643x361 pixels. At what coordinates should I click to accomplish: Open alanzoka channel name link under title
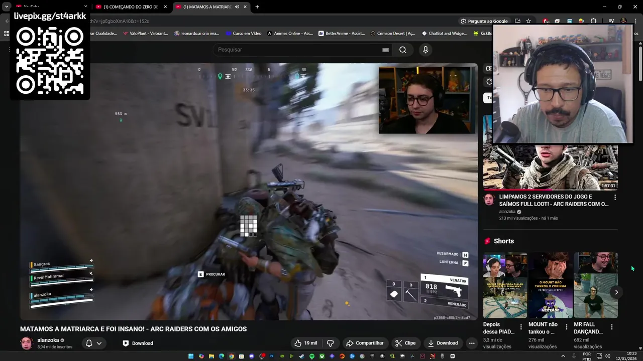pyautogui.click(x=48, y=340)
